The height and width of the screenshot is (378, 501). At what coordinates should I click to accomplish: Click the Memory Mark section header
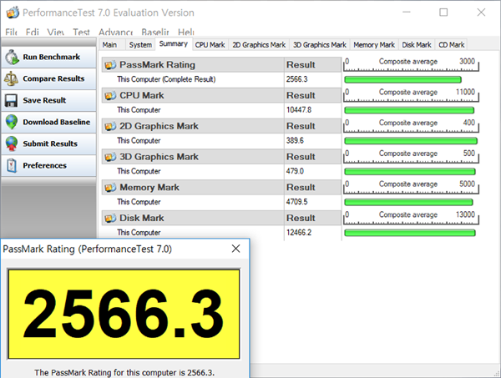tap(193, 188)
